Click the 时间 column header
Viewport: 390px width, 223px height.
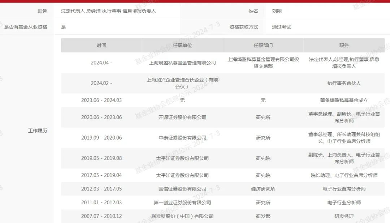click(101, 45)
